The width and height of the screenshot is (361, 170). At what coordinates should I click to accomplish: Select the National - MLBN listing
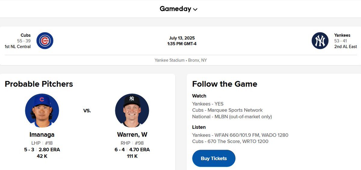[232, 116]
